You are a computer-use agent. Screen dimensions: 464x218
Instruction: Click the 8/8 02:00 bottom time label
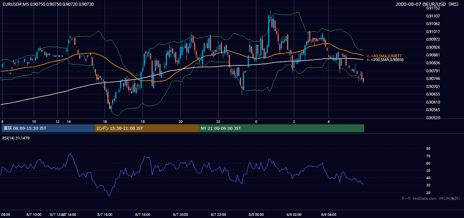click(x=294, y=215)
